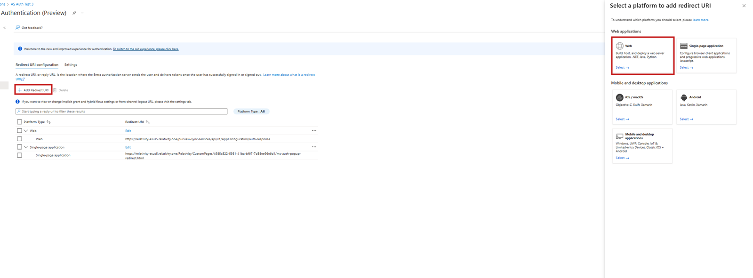The height and width of the screenshot is (278, 753).
Task: Click the Mobile and desktop applications section heading
Action: tap(639, 83)
